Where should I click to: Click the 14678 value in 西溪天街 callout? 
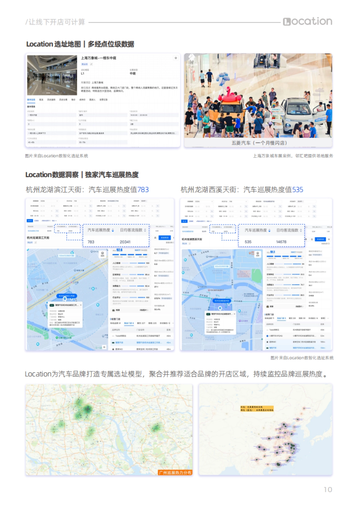click(281, 242)
